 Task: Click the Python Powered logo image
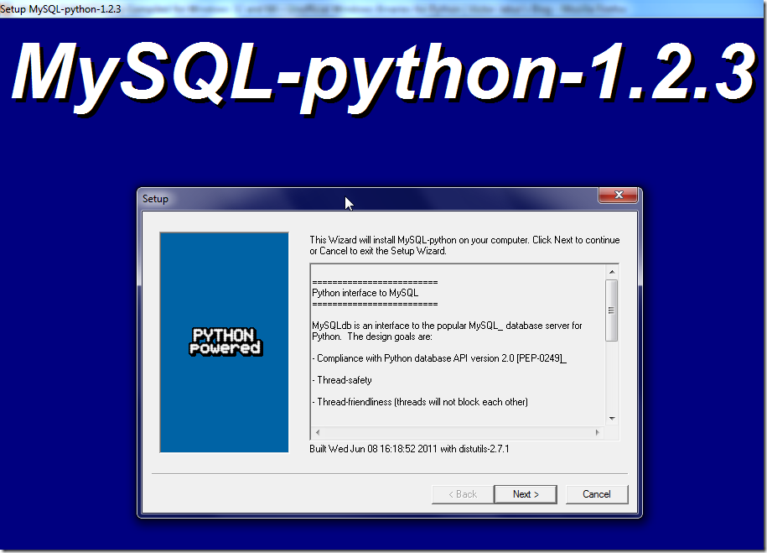225,342
